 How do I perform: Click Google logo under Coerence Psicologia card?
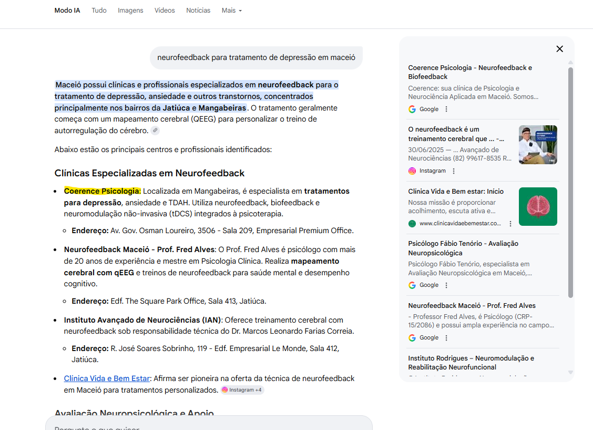(x=412, y=109)
